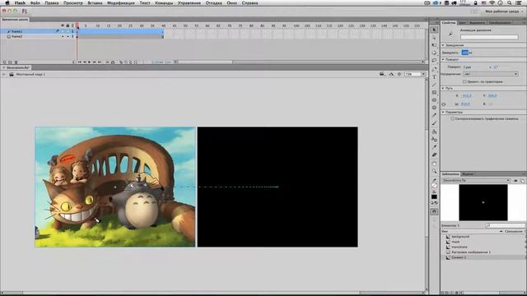Screen dimensions: 527x296
Task: Select the Eraser tool
Action: [434, 155]
